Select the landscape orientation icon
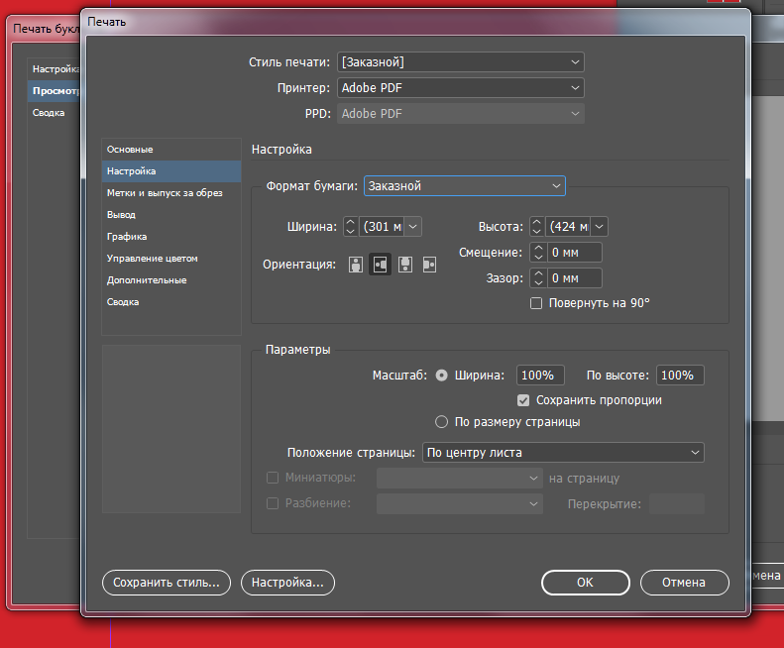Image resolution: width=784 pixels, height=648 pixels. 380,265
